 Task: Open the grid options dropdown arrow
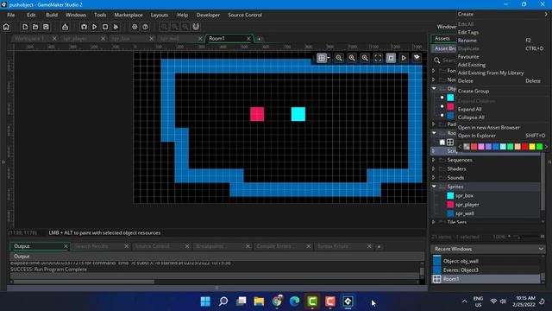pyautogui.click(x=329, y=58)
